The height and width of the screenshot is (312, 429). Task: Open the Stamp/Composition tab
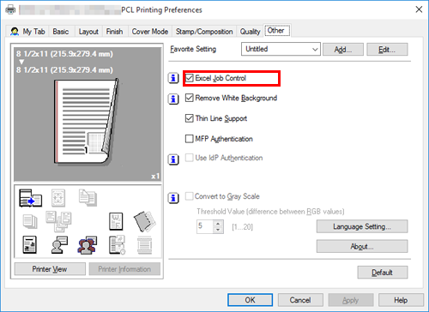pos(204,32)
